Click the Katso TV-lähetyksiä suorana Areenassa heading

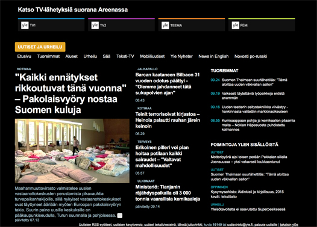click(73, 10)
